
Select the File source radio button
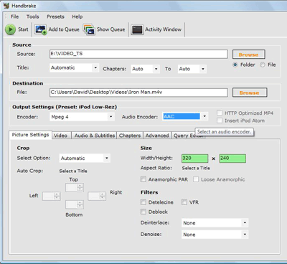click(263, 65)
